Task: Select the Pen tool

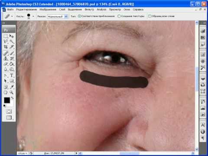Action: point(6,75)
